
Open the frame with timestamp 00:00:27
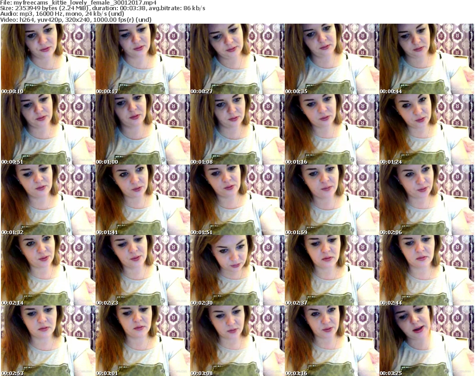[237, 59]
